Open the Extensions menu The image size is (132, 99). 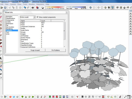coord(40,4)
